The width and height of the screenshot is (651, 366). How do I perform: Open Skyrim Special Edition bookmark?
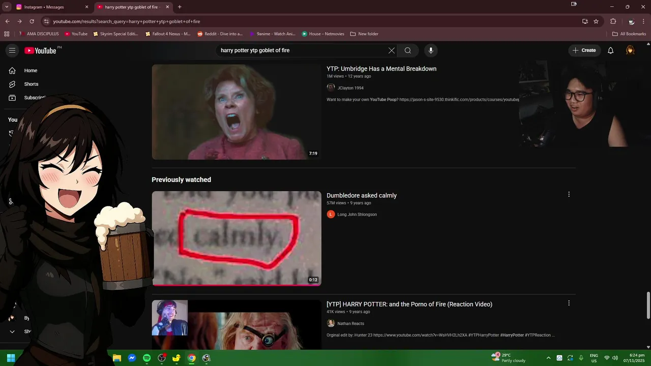click(115, 34)
